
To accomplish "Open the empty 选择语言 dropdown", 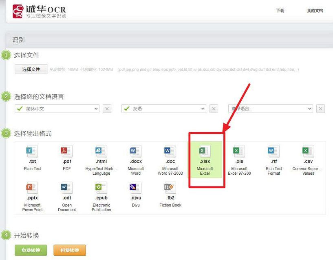I will pyautogui.click(x=270, y=109).
